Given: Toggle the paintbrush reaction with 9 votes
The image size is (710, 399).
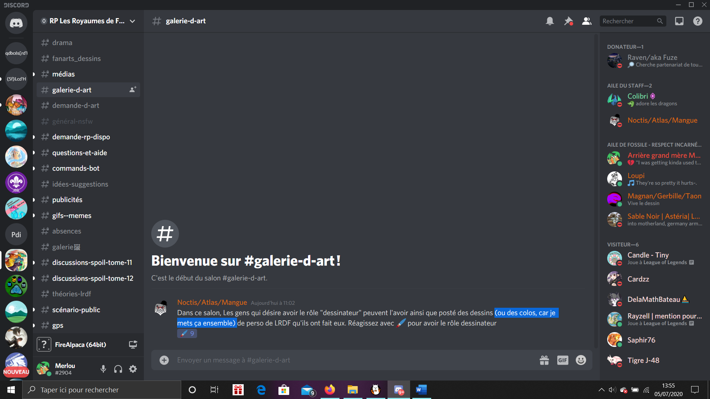Looking at the screenshot, I should [187, 334].
